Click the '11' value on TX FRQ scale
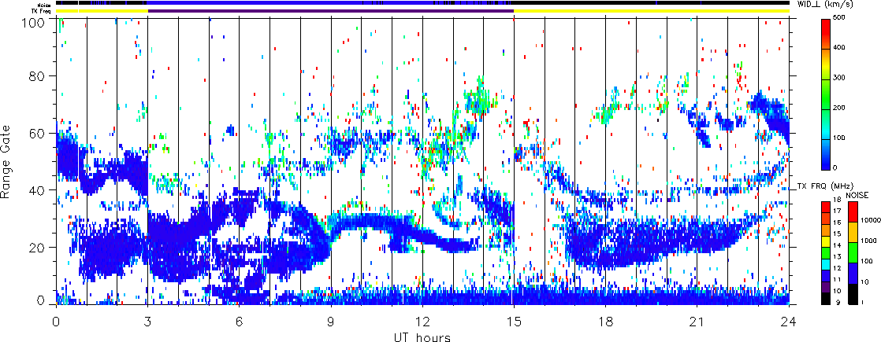The width and height of the screenshot is (881, 342). (x=837, y=278)
